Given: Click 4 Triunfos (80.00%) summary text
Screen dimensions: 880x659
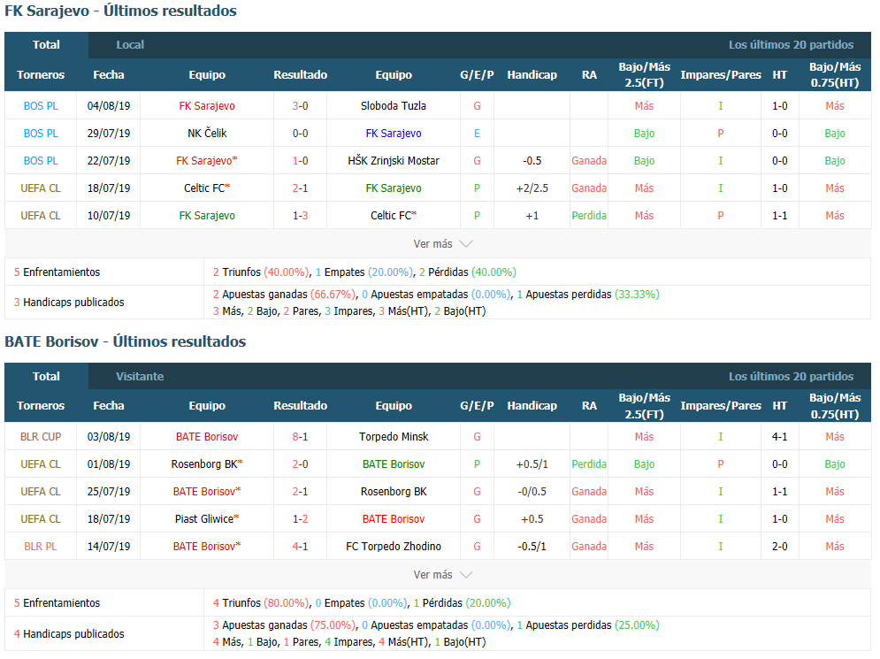Looking at the screenshot, I should click(x=261, y=603).
